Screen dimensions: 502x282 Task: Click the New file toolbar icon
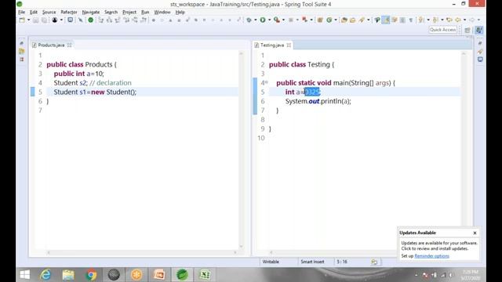click(x=21, y=20)
